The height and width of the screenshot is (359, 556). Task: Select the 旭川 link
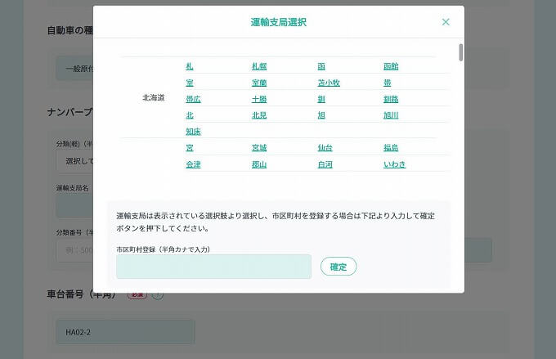[x=391, y=115]
